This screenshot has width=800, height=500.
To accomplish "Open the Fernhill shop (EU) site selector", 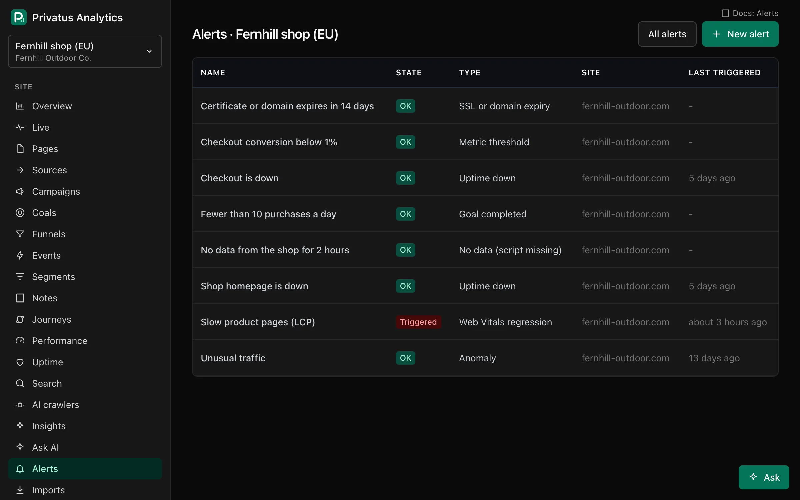I will [x=85, y=51].
